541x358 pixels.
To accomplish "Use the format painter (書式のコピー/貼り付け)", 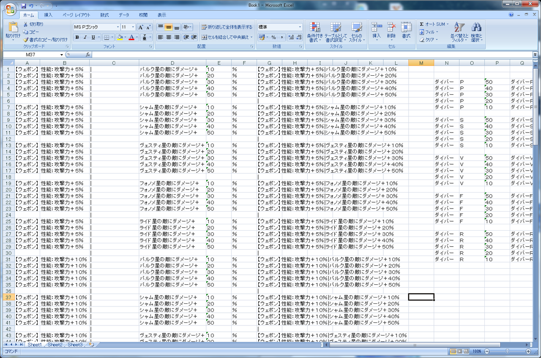I will (45, 39).
